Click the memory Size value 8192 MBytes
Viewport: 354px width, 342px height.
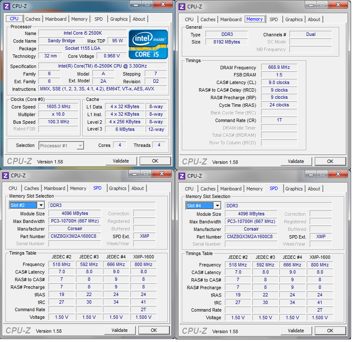(x=227, y=42)
